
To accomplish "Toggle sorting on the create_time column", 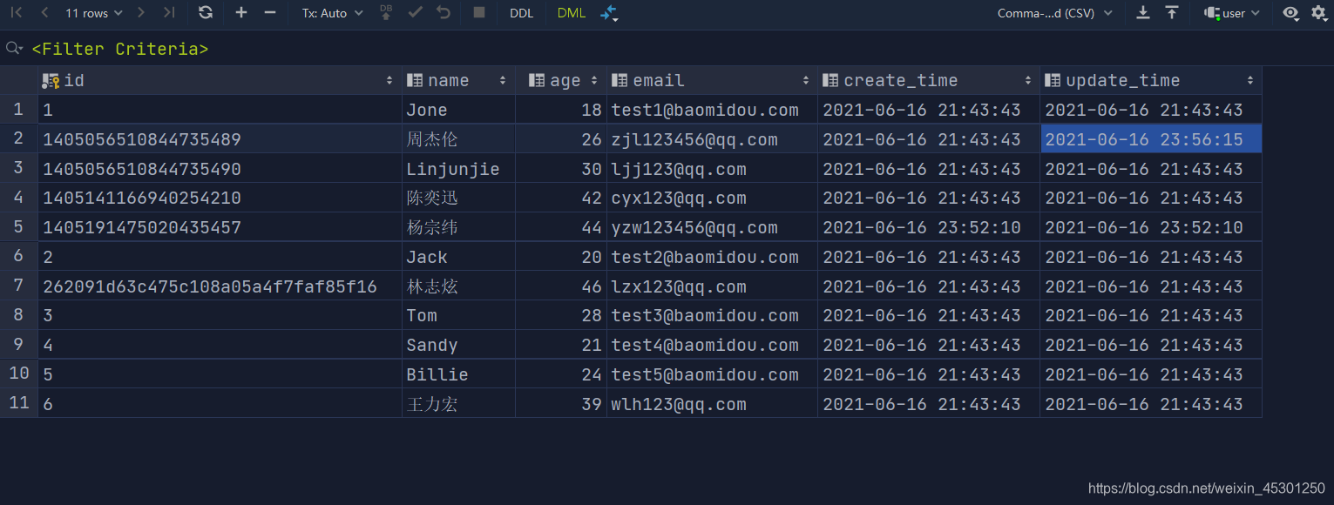I will (x=1028, y=79).
